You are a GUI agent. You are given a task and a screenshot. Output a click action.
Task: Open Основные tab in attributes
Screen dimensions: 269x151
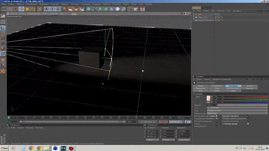click(x=233, y=86)
